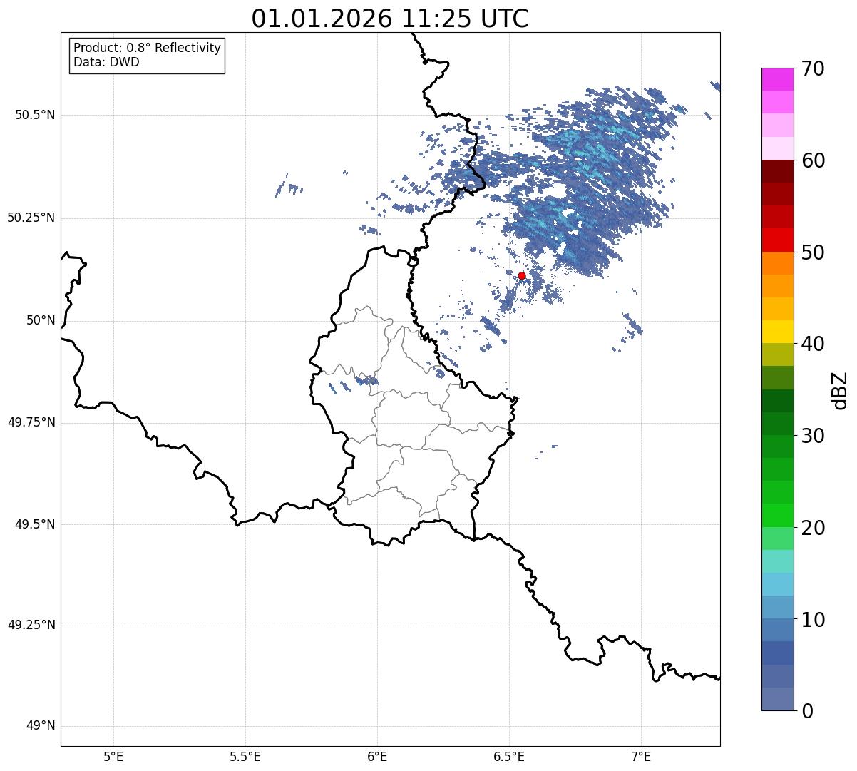Click the bright red colorbar swatch near 50
Viewport: 857px width, 771px height.
tap(777, 240)
